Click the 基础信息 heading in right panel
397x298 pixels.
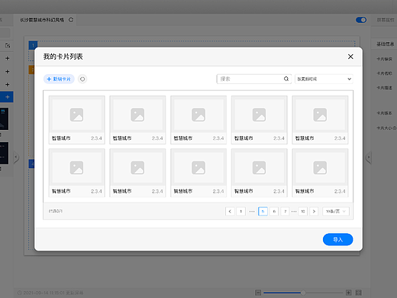385,44
